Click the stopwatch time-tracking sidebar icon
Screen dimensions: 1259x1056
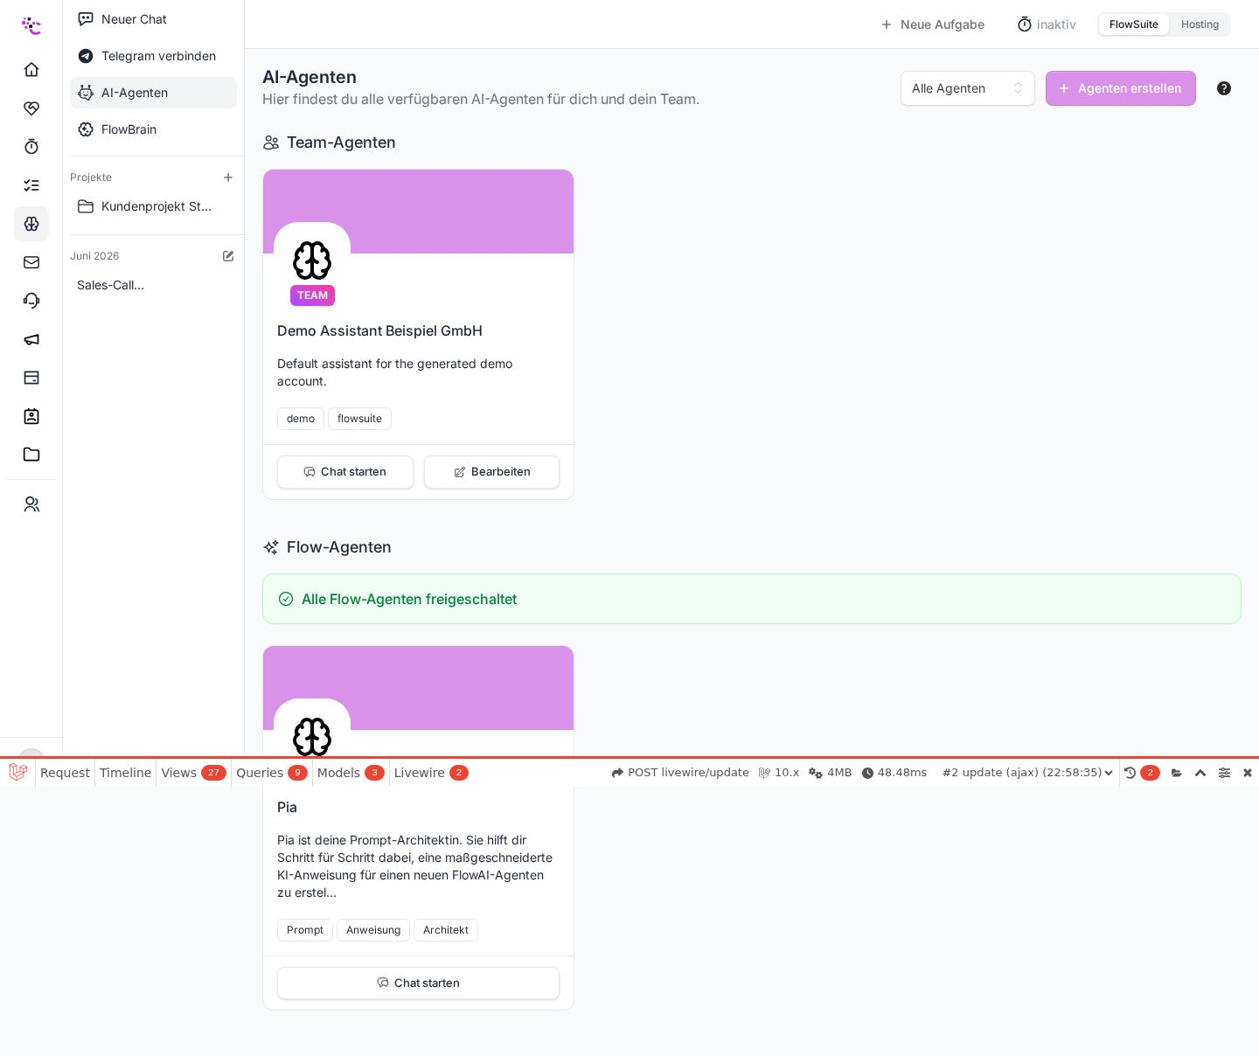[31, 147]
